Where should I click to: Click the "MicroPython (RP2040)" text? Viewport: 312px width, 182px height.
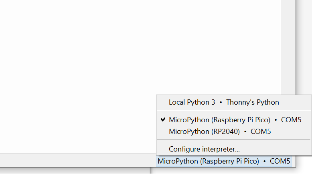(204, 131)
